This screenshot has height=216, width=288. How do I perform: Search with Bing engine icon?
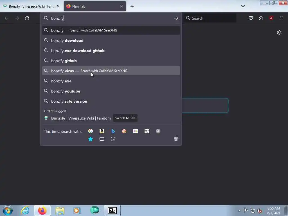[x=113, y=131]
